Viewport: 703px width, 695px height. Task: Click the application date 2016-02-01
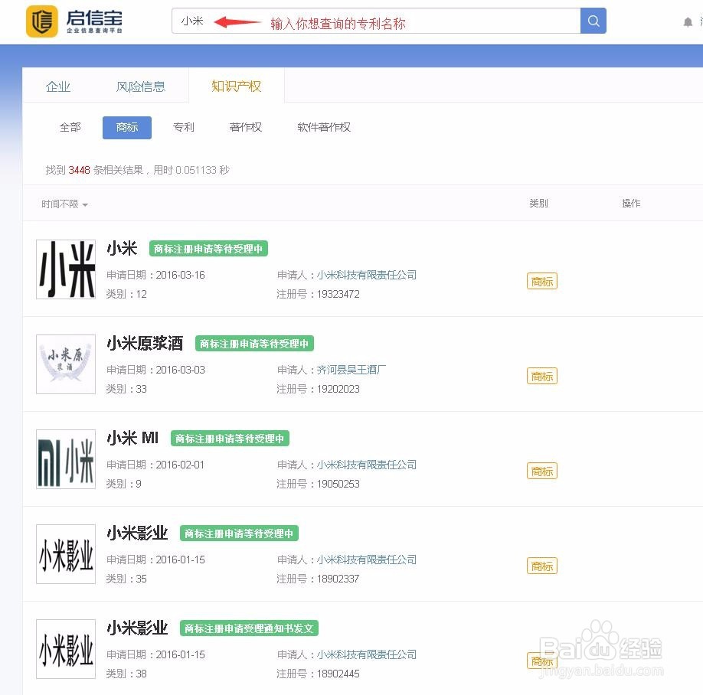(x=180, y=465)
